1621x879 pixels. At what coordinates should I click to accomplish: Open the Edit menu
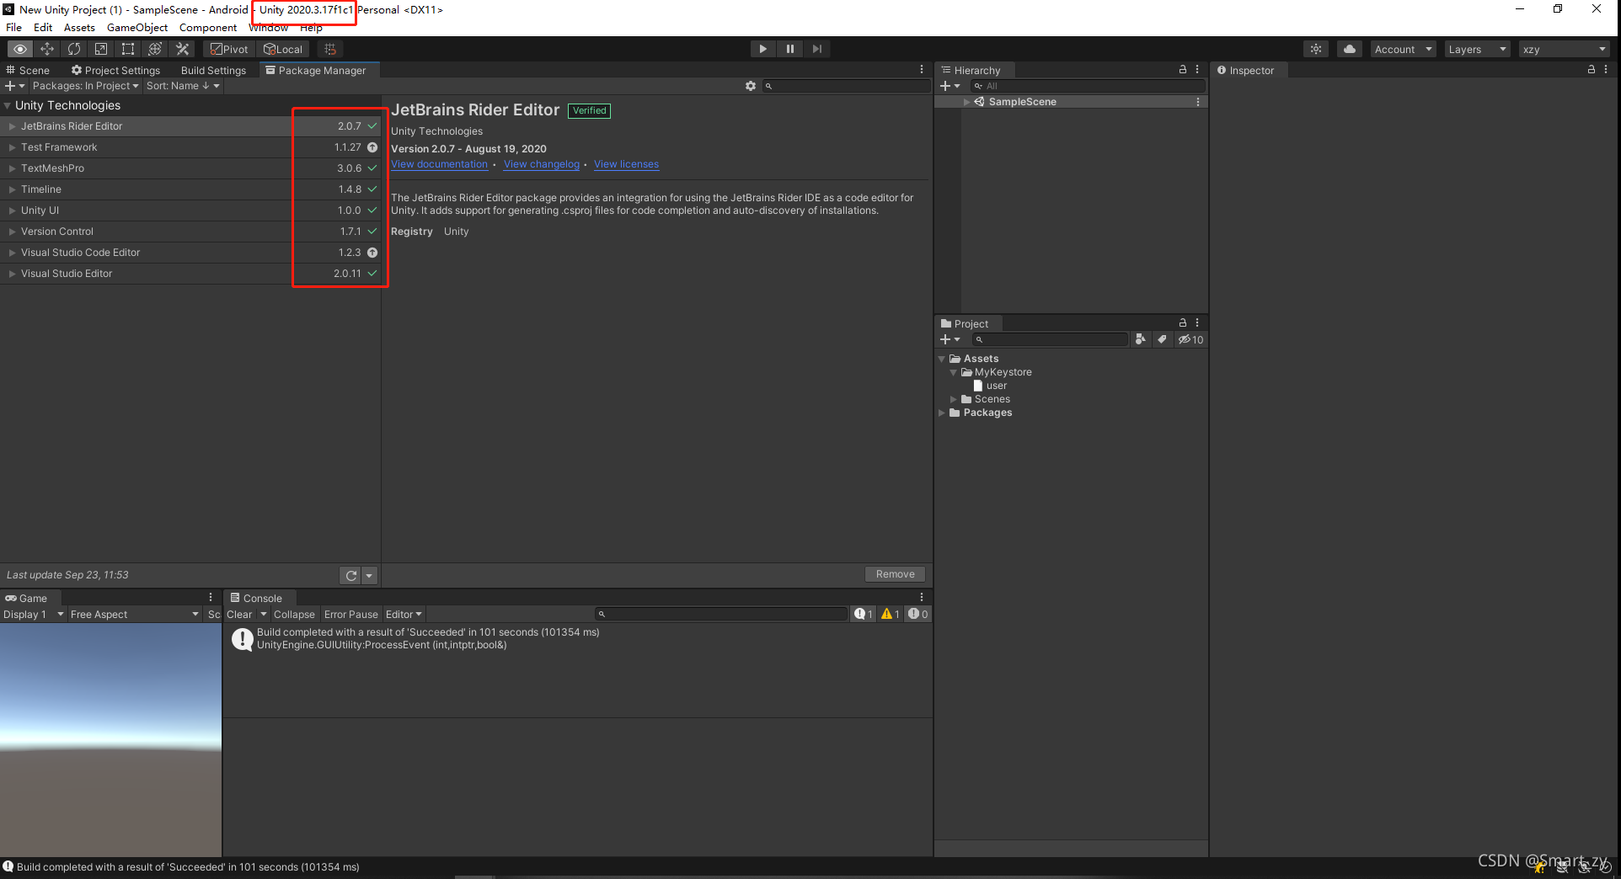tap(43, 28)
